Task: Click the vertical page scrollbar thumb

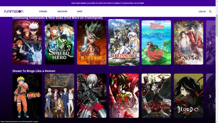Action: [x=217, y=25]
